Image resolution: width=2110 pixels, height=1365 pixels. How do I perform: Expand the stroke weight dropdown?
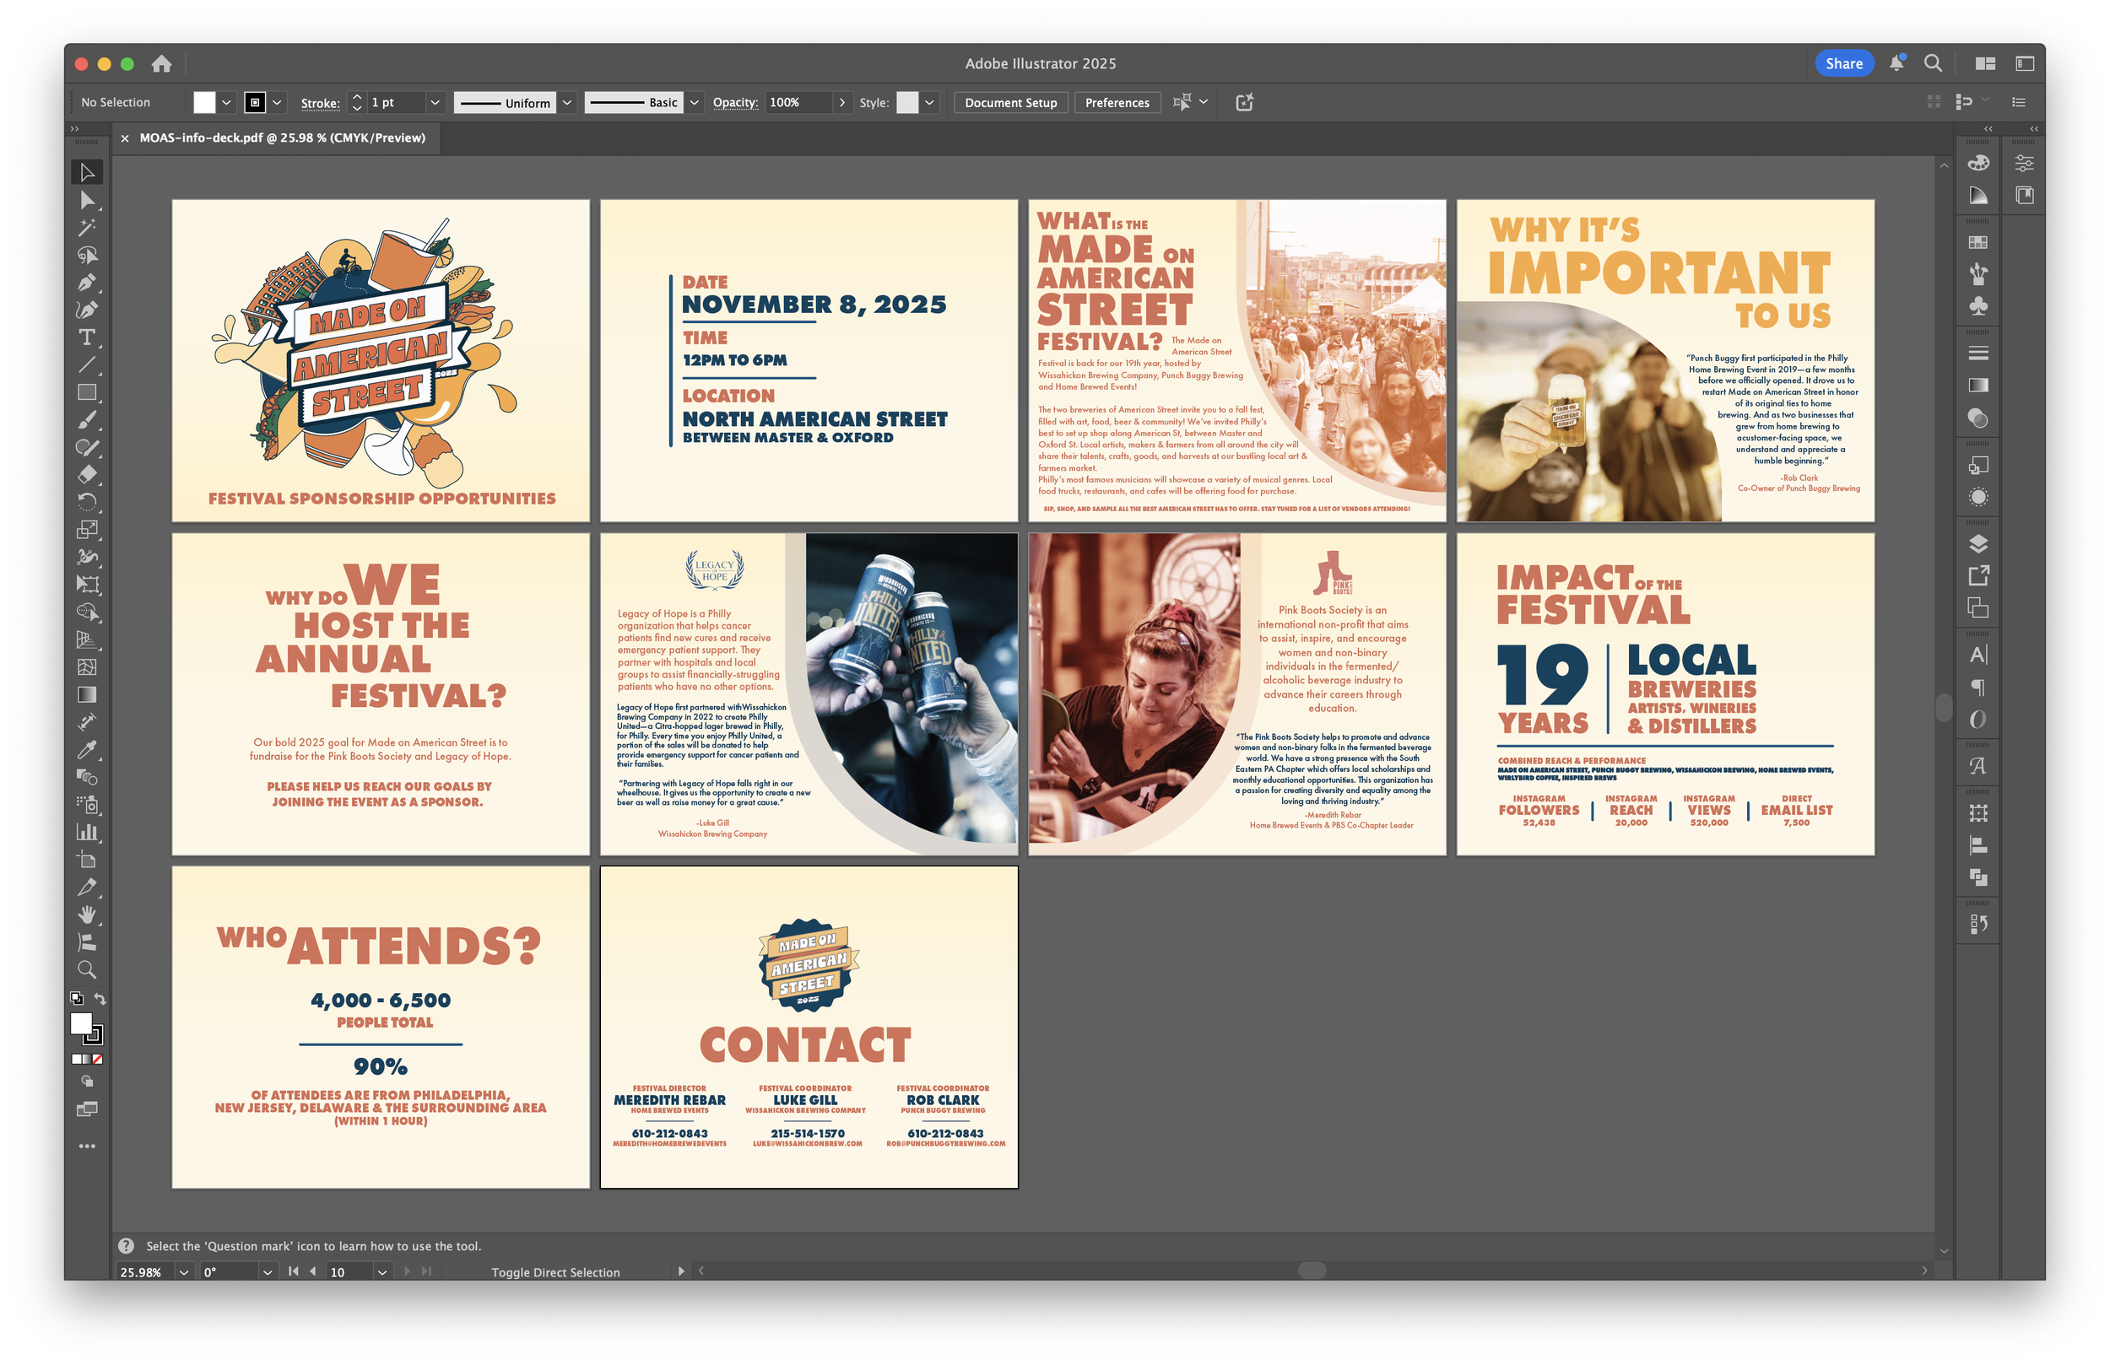click(x=436, y=103)
